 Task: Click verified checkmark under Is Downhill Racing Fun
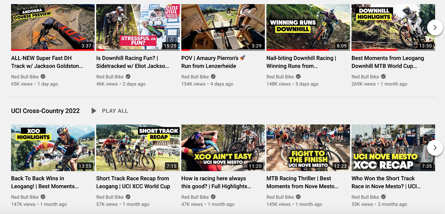click(128, 77)
